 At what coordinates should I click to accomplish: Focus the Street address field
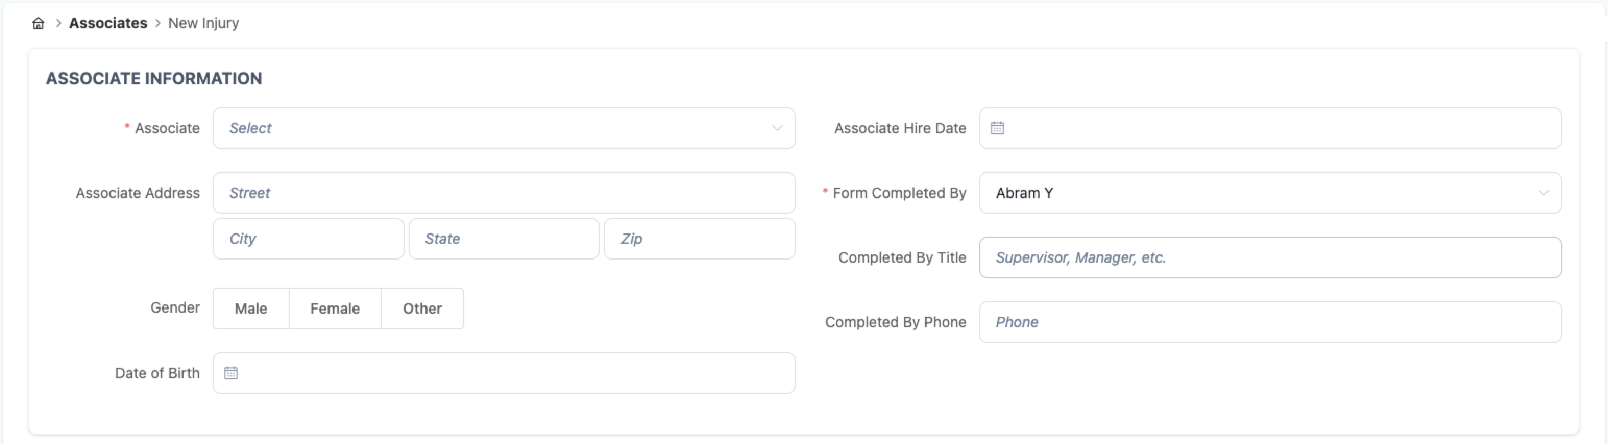[x=503, y=193]
